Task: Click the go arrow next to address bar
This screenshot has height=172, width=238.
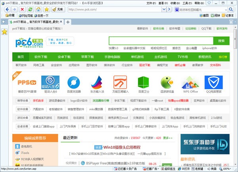Action: 169,10
